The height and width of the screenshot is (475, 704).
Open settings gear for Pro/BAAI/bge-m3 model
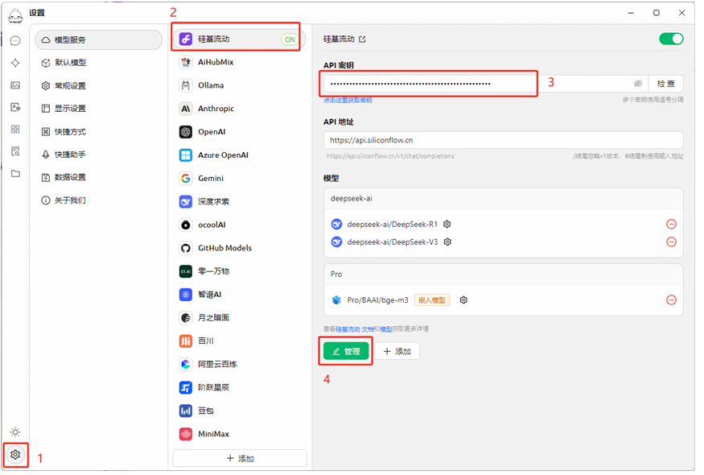coord(463,300)
